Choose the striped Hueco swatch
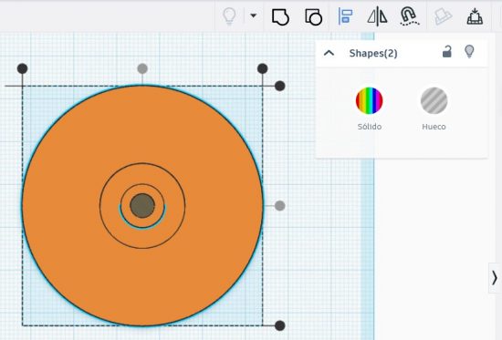 434,100
